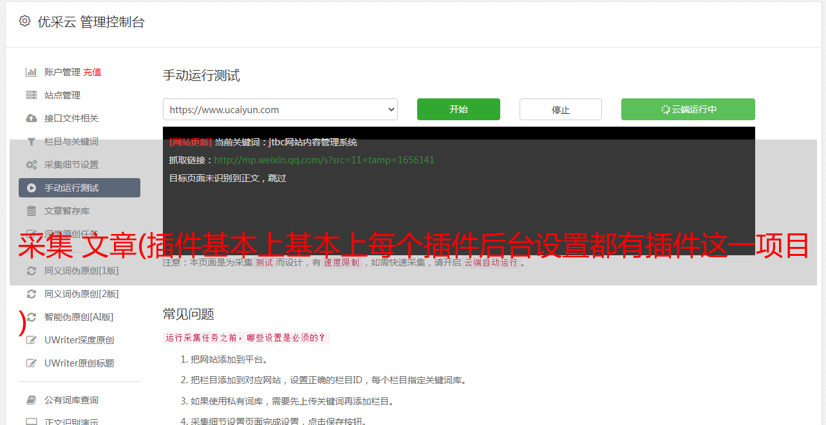
Task: Click the bar chart icon for 账户管理
Action: tap(31, 72)
